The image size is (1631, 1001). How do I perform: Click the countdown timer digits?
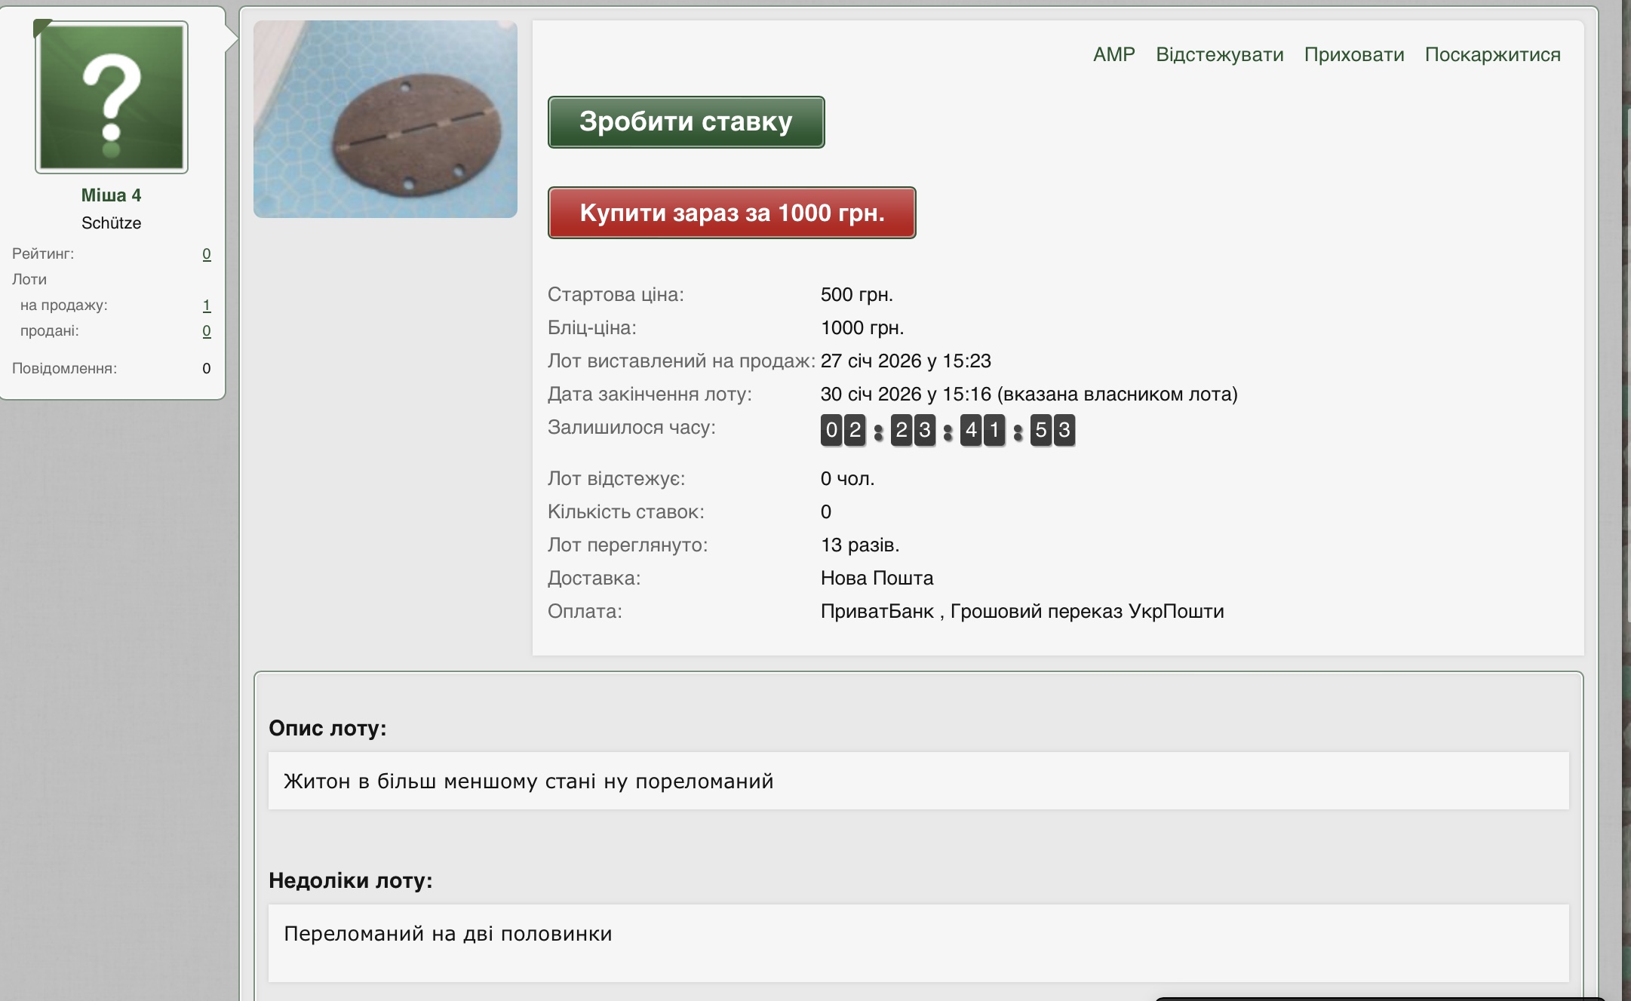pos(948,431)
